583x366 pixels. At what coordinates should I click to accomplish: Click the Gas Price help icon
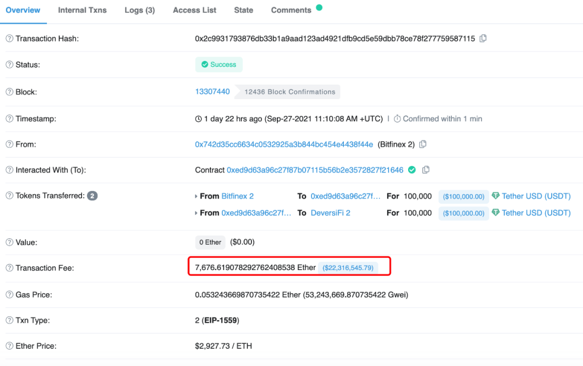coord(9,295)
